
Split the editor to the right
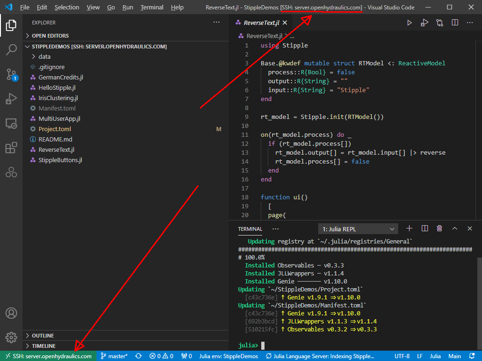coord(455,23)
